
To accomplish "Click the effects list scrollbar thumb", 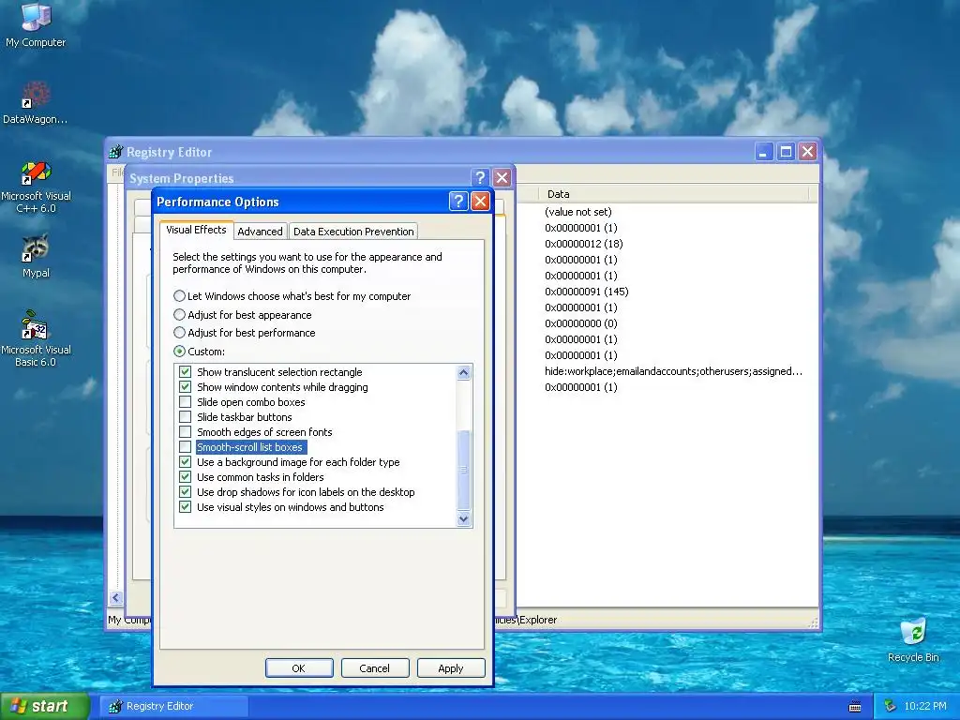I will (x=463, y=470).
